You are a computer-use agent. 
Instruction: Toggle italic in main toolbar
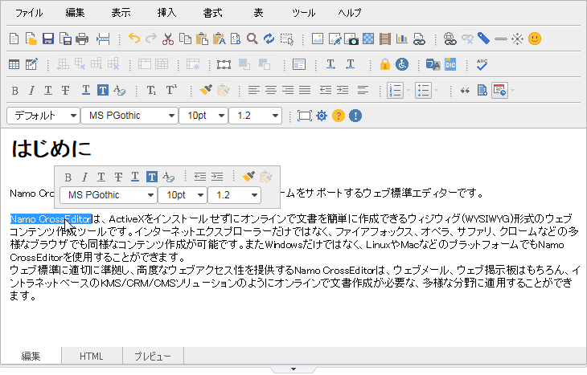pos(32,90)
